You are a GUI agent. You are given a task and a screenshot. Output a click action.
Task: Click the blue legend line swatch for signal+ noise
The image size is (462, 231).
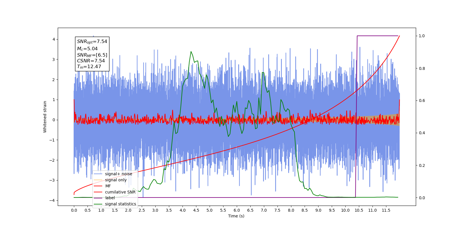98,174
